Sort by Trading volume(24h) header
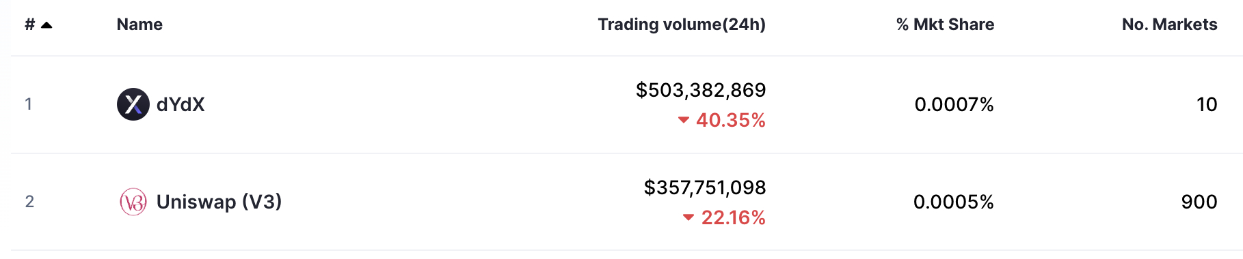The image size is (1243, 259). pos(682,25)
